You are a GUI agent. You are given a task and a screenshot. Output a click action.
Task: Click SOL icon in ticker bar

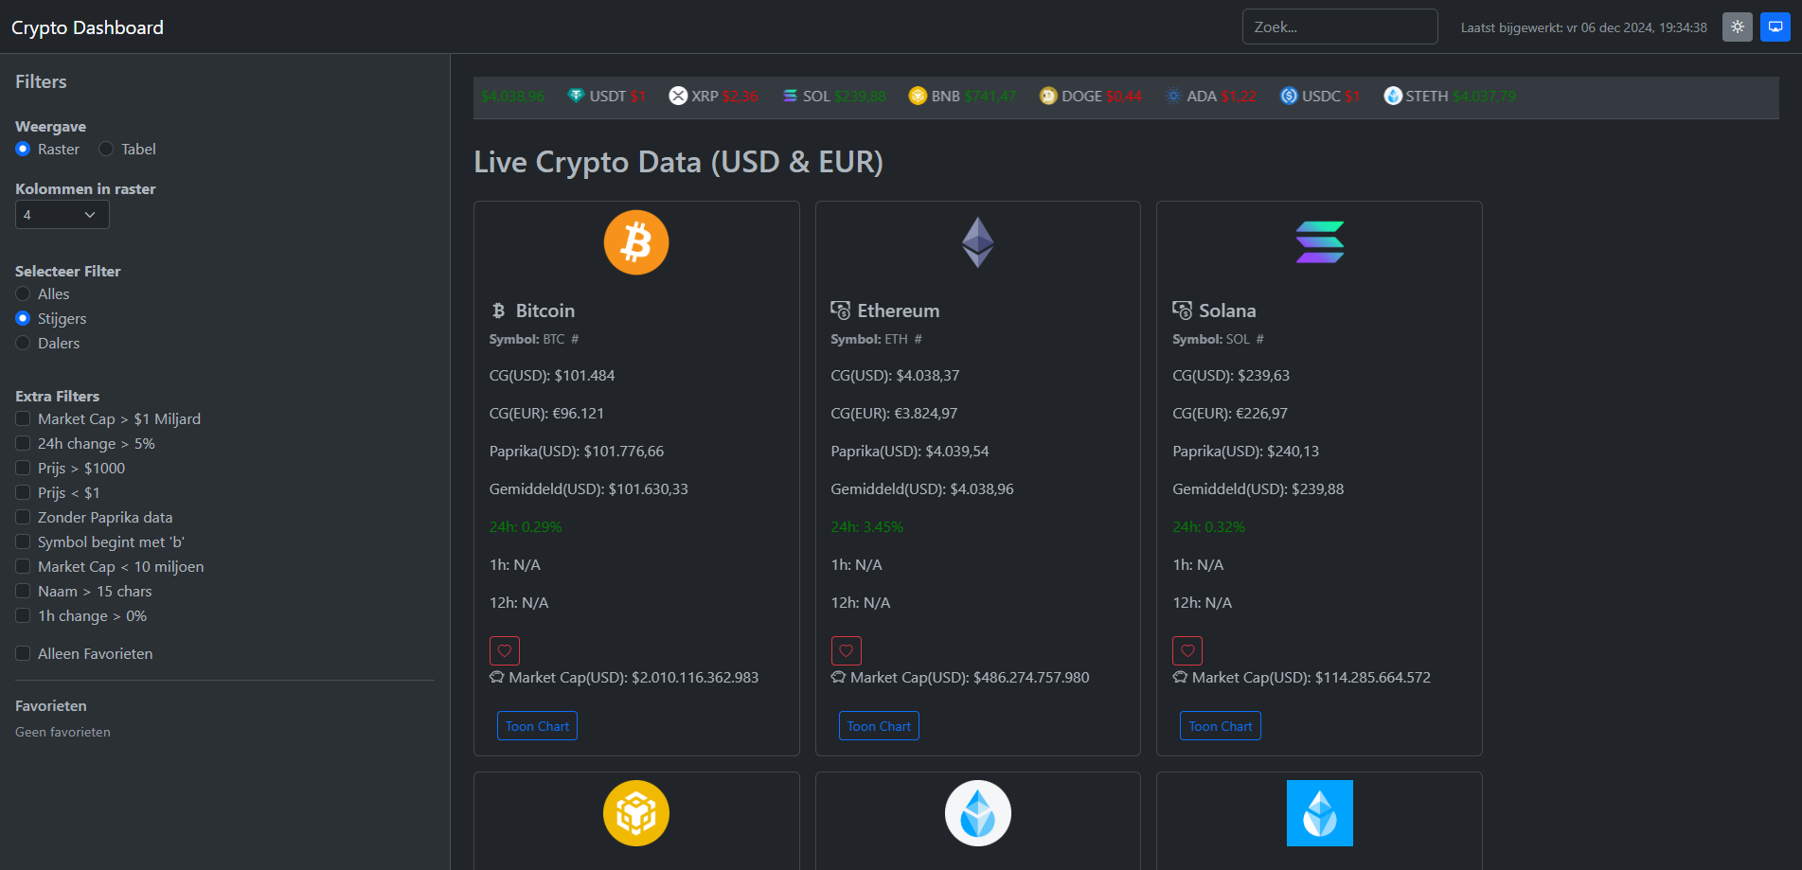[x=790, y=96]
